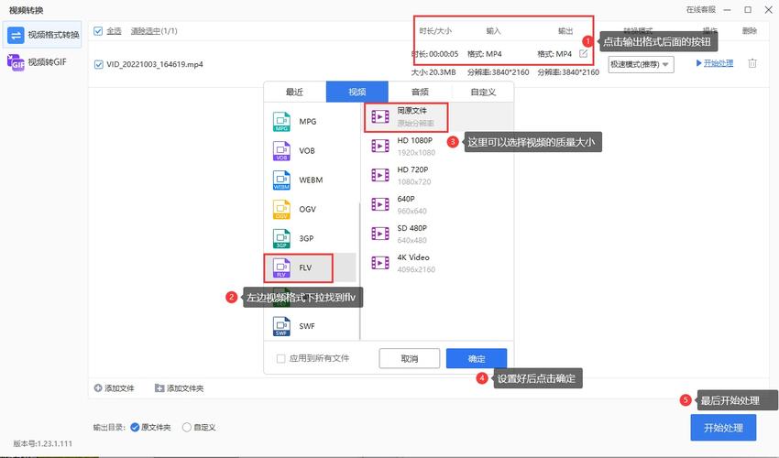Viewport: 779px width, 458px height.
Task: Choose HD 1080P film icon
Action: click(x=380, y=146)
